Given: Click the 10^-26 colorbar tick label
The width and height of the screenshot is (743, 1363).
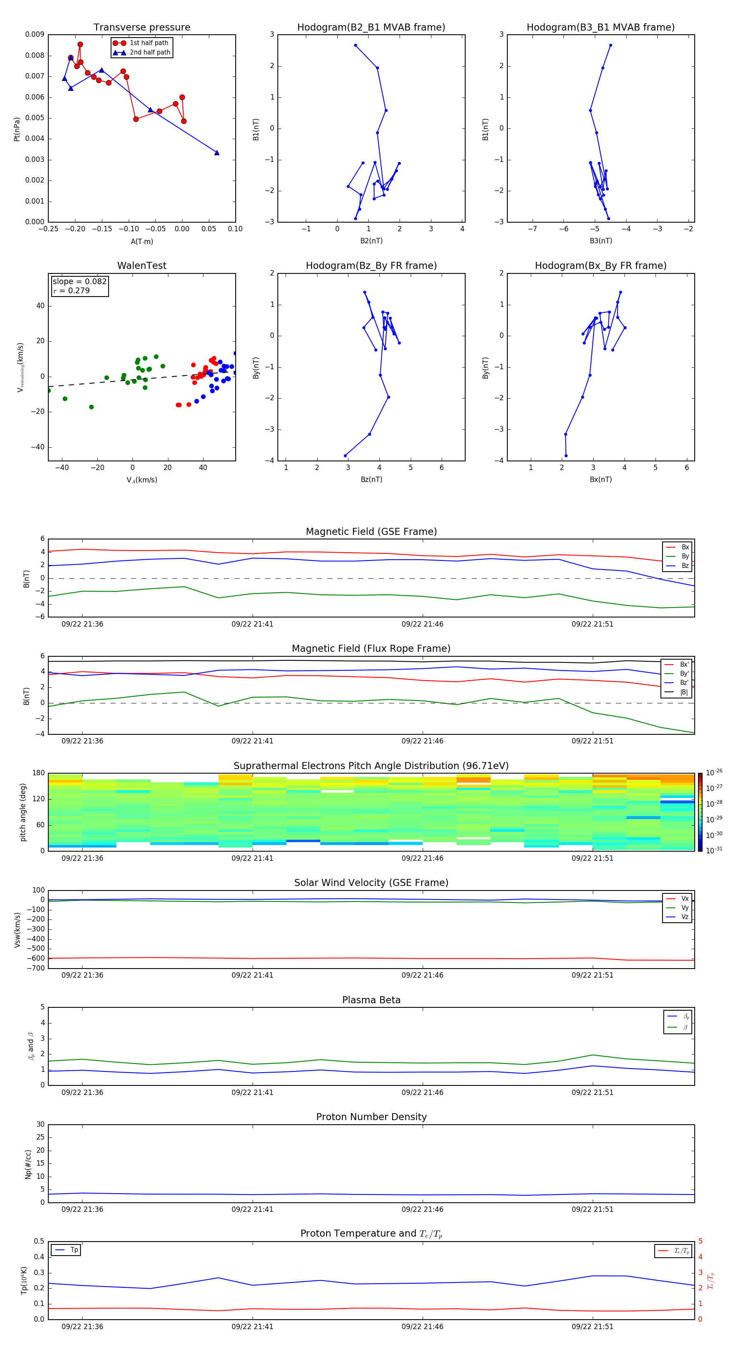Looking at the screenshot, I should [x=714, y=772].
